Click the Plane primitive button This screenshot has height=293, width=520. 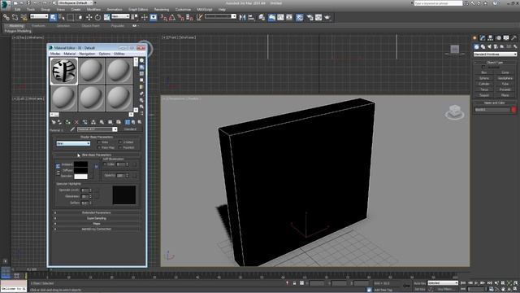coord(505,95)
